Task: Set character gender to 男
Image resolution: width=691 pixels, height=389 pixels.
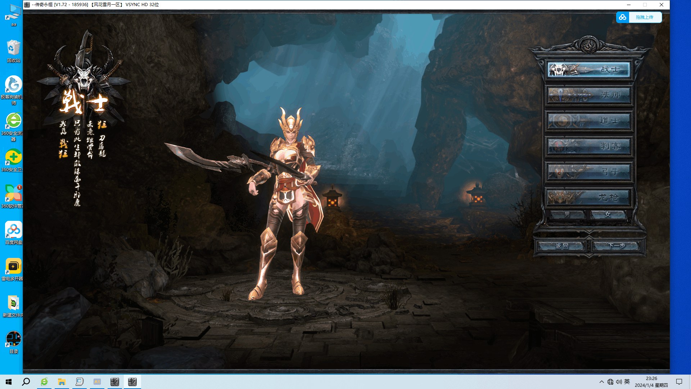Action: pyautogui.click(x=567, y=214)
